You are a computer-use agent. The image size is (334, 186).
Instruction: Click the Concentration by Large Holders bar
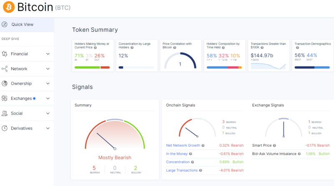pyautogui.click(x=136, y=67)
